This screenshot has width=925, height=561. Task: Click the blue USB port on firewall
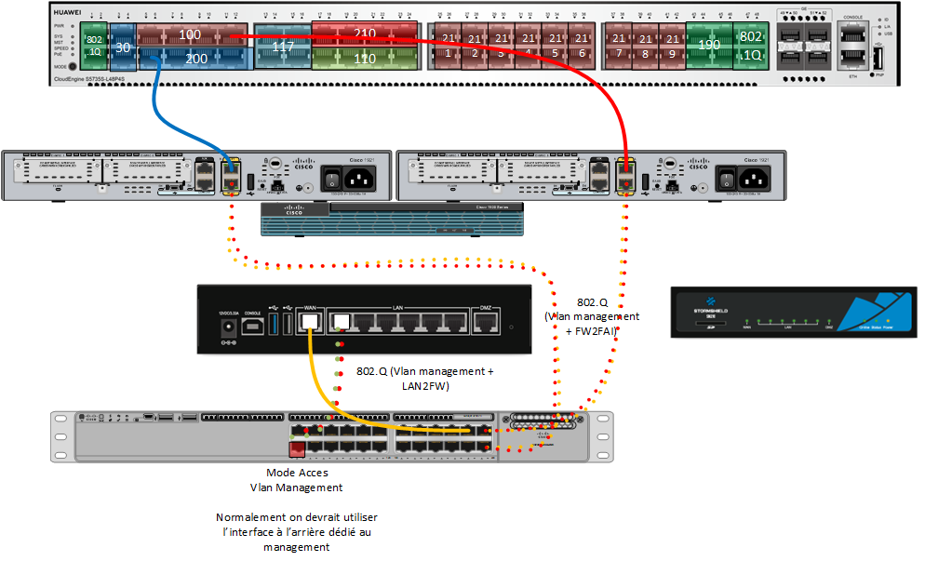(274, 323)
